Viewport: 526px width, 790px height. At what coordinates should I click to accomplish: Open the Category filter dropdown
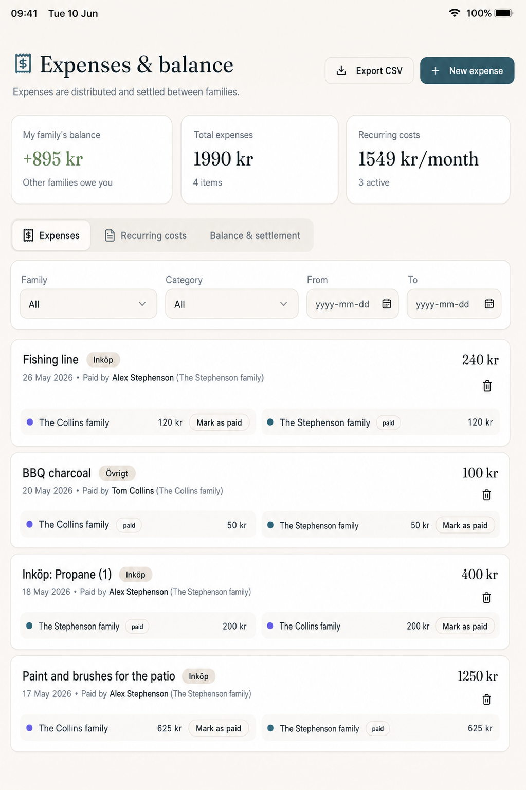pyautogui.click(x=231, y=304)
